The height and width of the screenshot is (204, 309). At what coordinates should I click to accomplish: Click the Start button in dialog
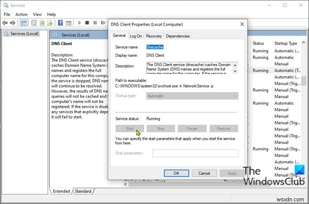pyautogui.click(x=130, y=129)
